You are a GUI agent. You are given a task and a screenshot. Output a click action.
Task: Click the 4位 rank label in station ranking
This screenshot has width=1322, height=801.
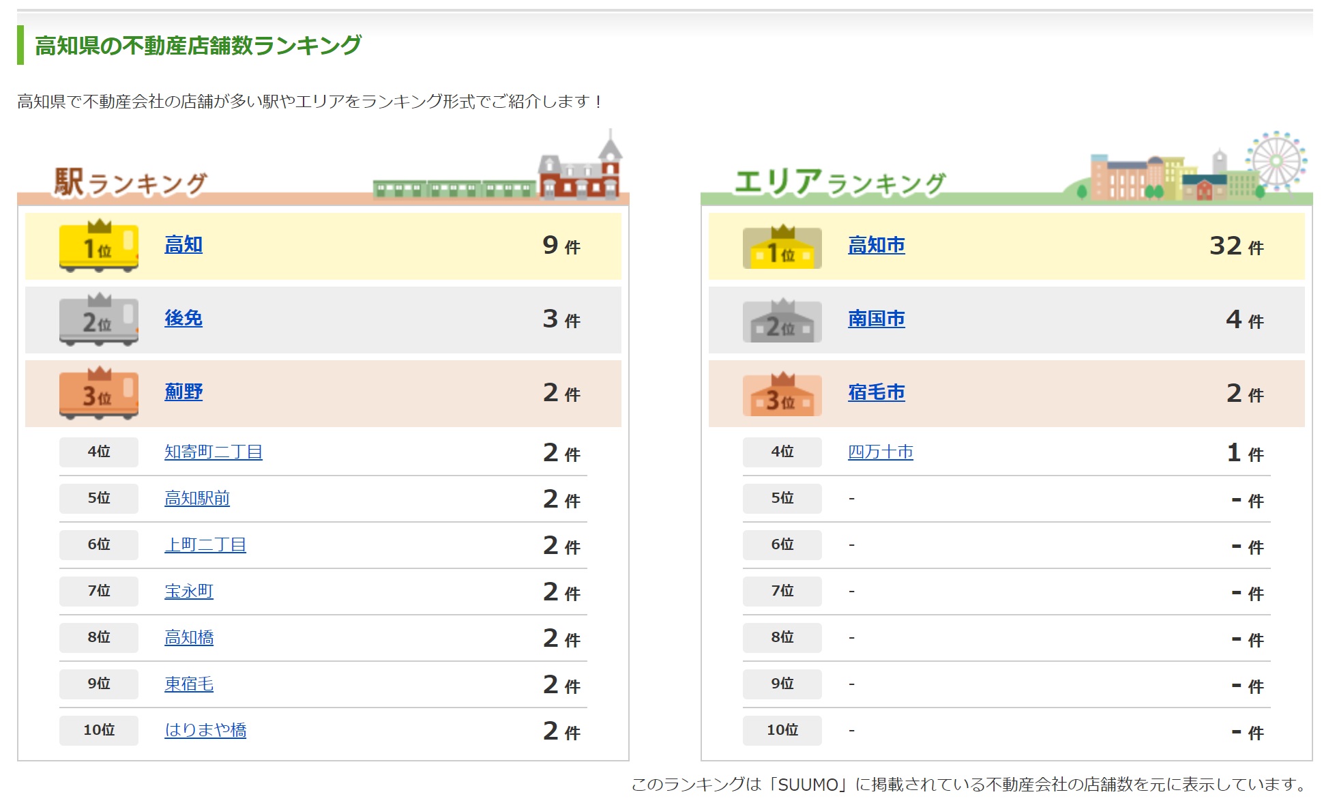[x=99, y=452]
